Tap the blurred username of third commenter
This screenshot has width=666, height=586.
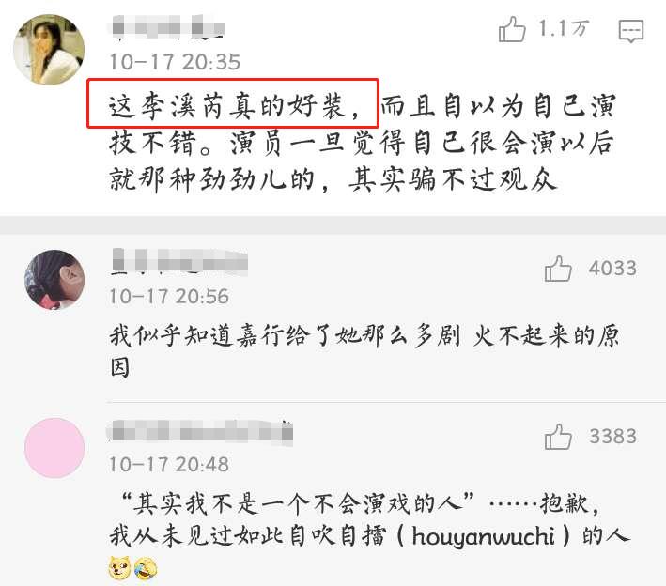point(200,431)
